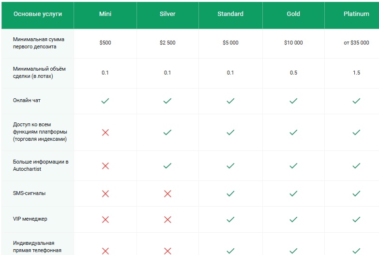Screen dimensions: 379x255
Task: Click the Platinum plan column header
Action: [x=356, y=14]
